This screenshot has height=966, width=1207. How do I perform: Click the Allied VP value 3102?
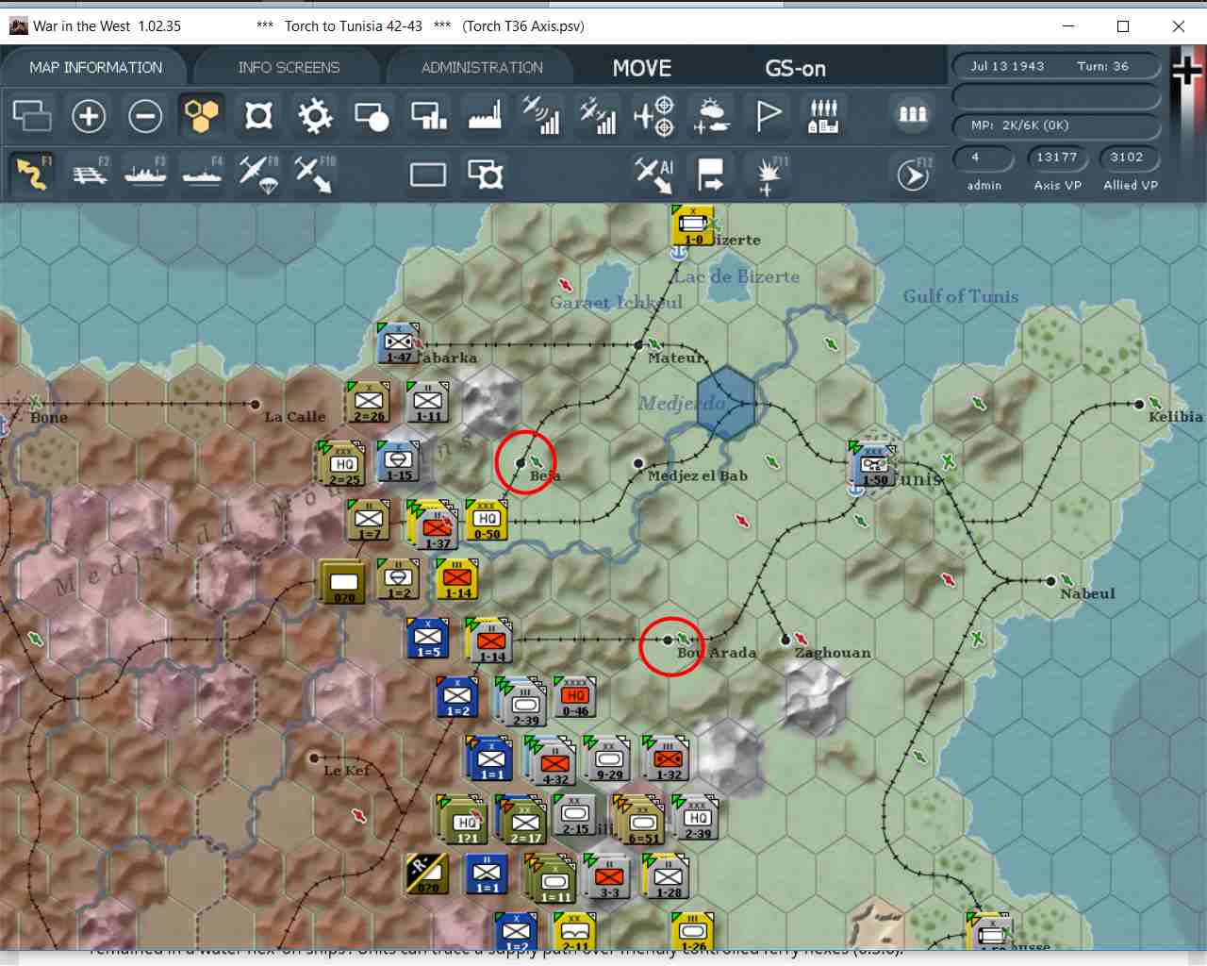[x=1127, y=158]
